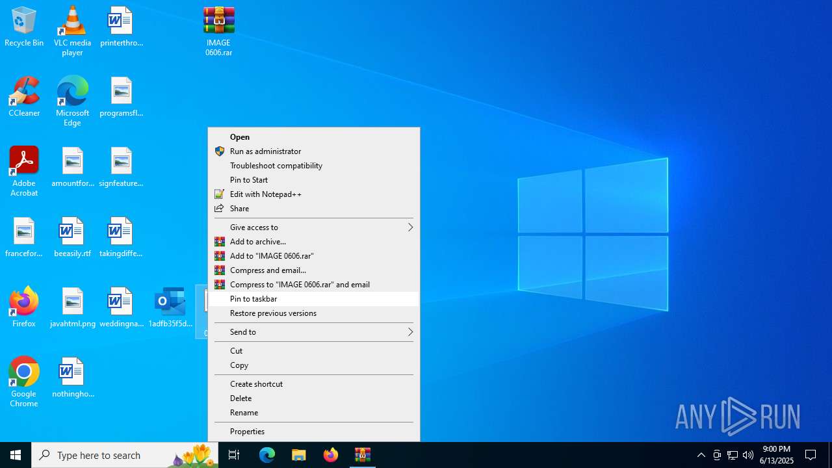The height and width of the screenshot is (468, 832).
Task: Select the printerthro... Word document icon
Action: tap(121, 27)
